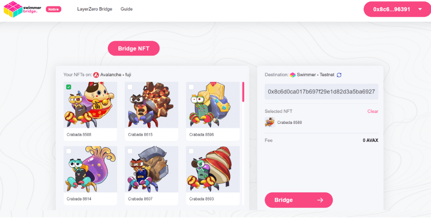Swap networks with the refresh arrows icon
The image size is (431, 218).
[x=339, y=75]
